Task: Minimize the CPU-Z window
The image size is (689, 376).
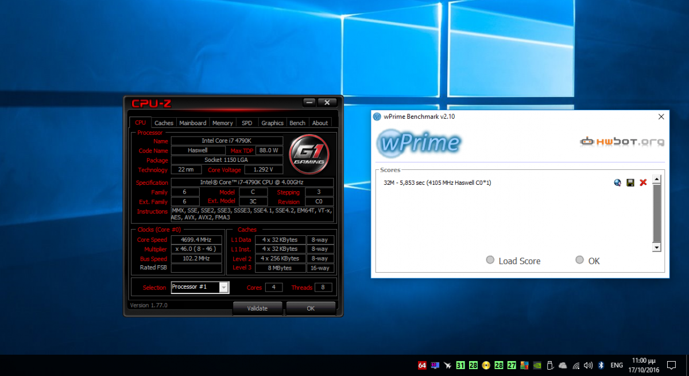Action: 309,102
